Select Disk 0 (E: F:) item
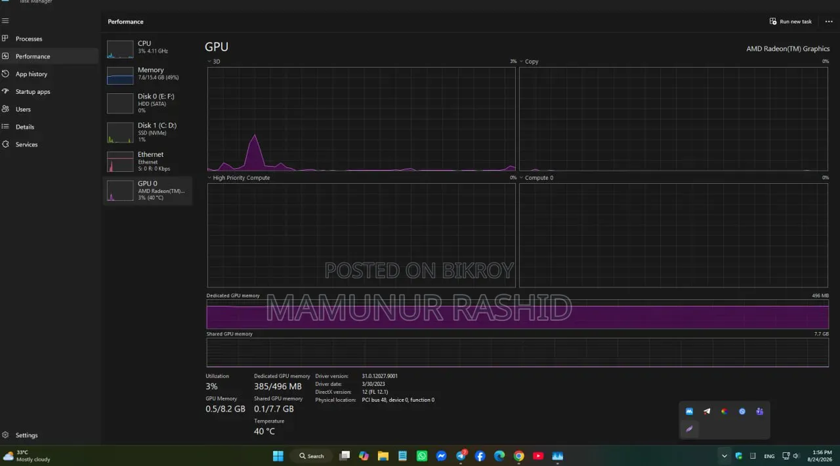This screenshot has width=840, height=466. tap(147, 103)
